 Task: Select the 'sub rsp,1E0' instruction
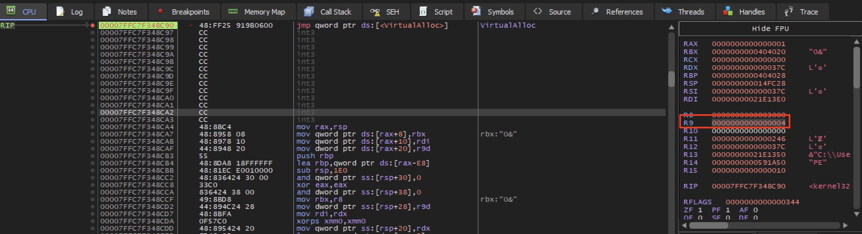[322, 171]
